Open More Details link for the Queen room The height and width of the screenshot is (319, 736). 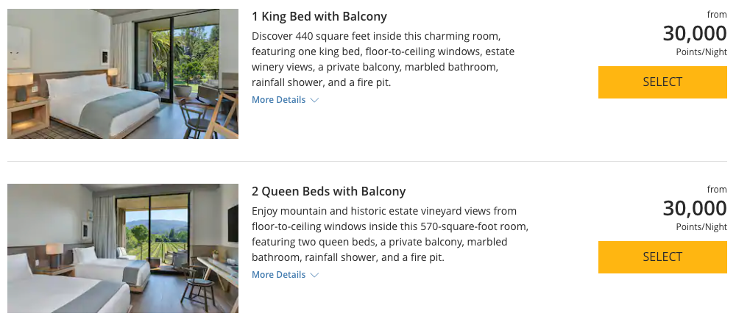coord(278,275)
